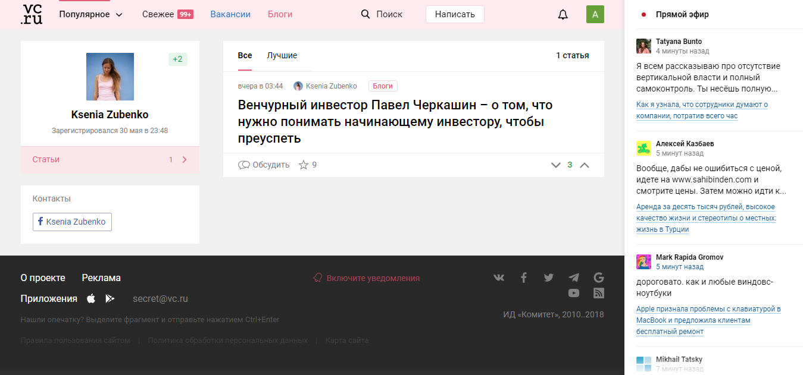Open the RSS feed via footer icon
The height and width of the screenshot is (375, 803).
coord(599,293)
